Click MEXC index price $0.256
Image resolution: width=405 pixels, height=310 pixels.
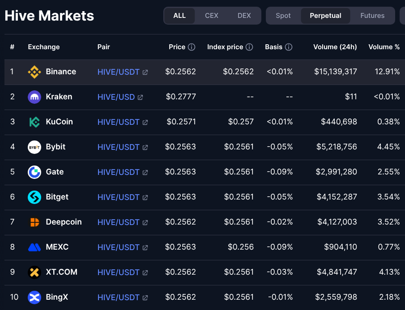point(241,247)
